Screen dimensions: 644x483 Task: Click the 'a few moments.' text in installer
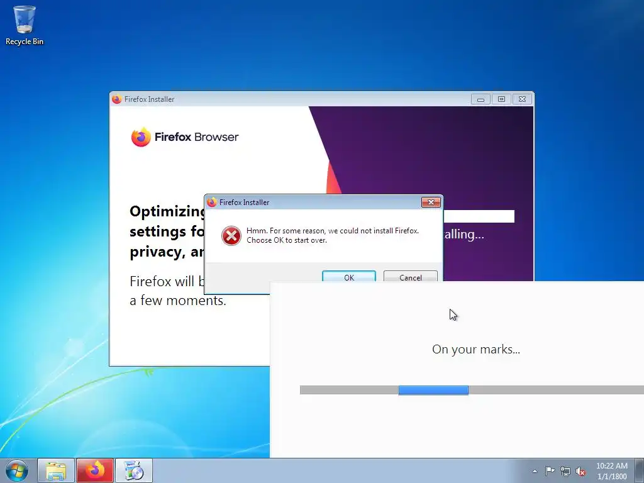click(178, 300)
